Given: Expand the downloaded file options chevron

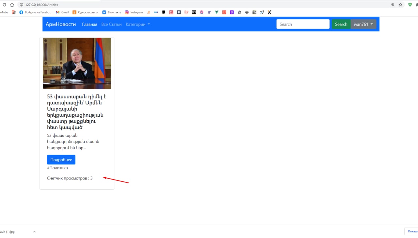Looking at the screenshot, I should click(x=35, y=232).
